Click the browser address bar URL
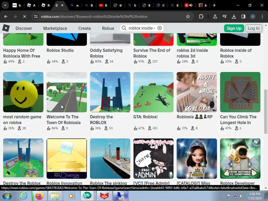The width and height of the screenshot is (268, 201). 94,16
